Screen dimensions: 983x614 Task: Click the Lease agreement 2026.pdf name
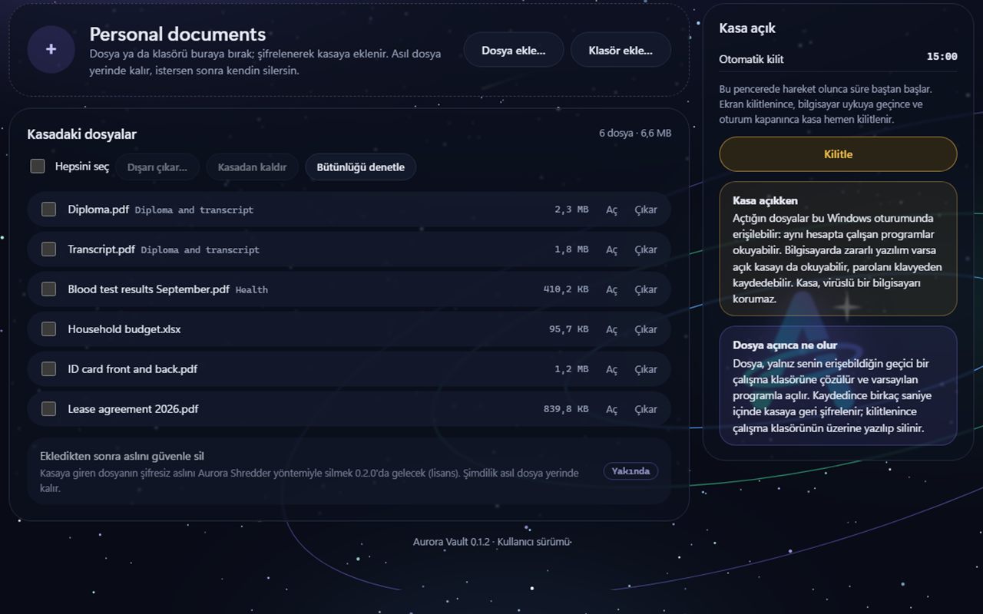(133, 408)
